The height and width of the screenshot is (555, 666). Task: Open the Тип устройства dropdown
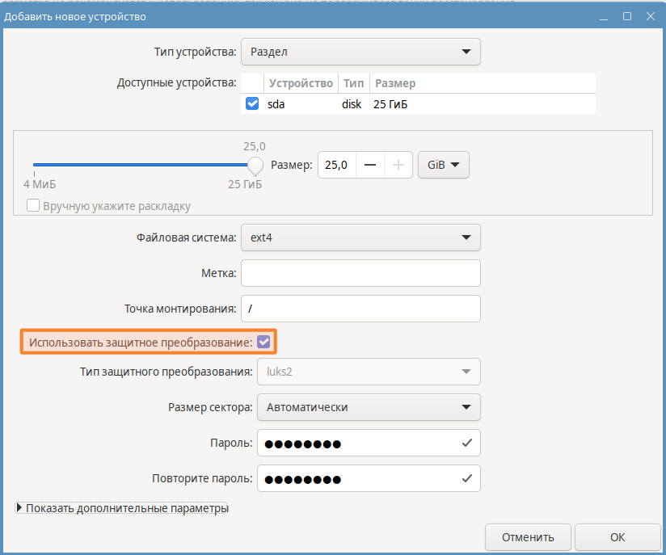pyautogui.click(x=360, y=52)
